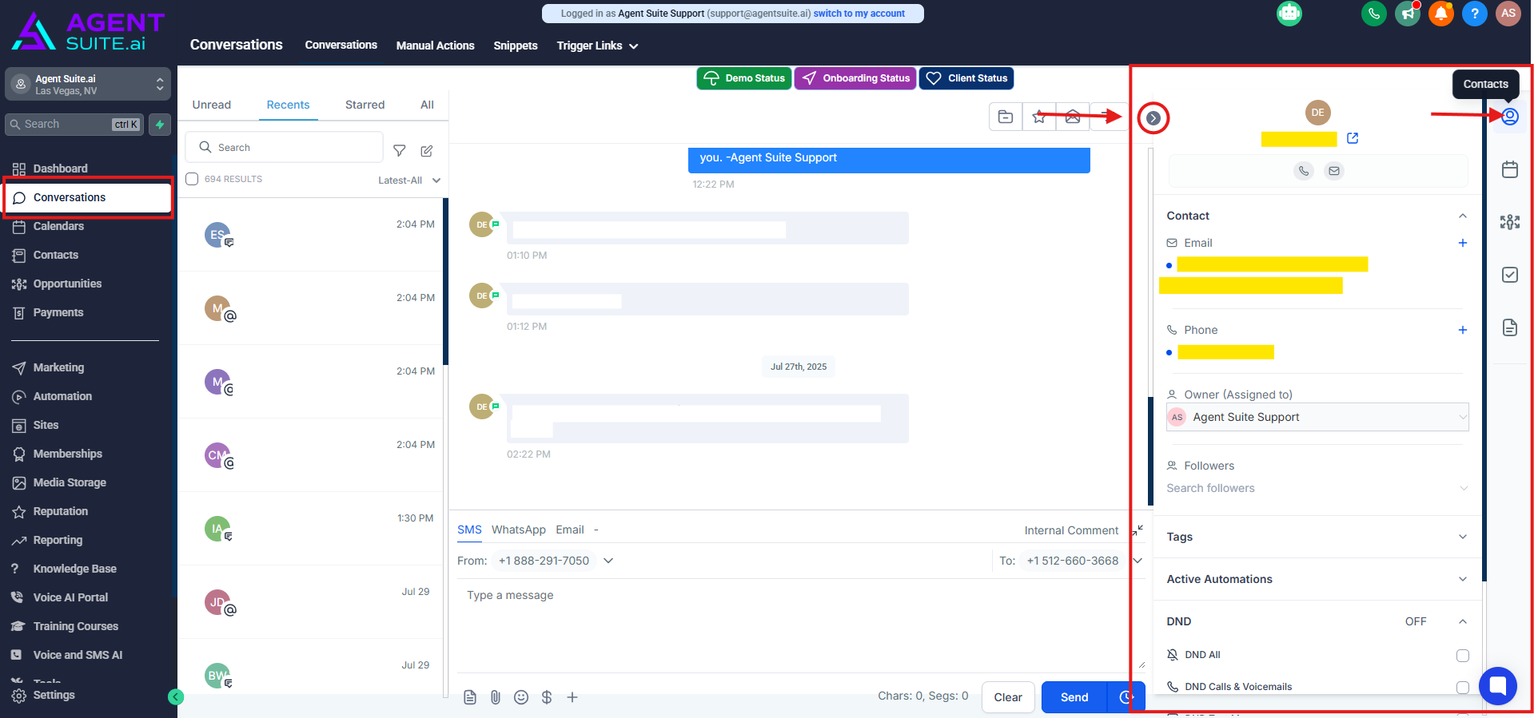This screenshot has height=718, width=1534.
Task: Click the Onboarding Status button
Action: tap(855, 78)
